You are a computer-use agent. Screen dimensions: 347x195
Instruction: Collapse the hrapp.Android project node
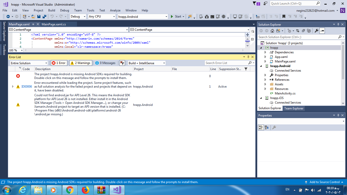pos(261,66)
